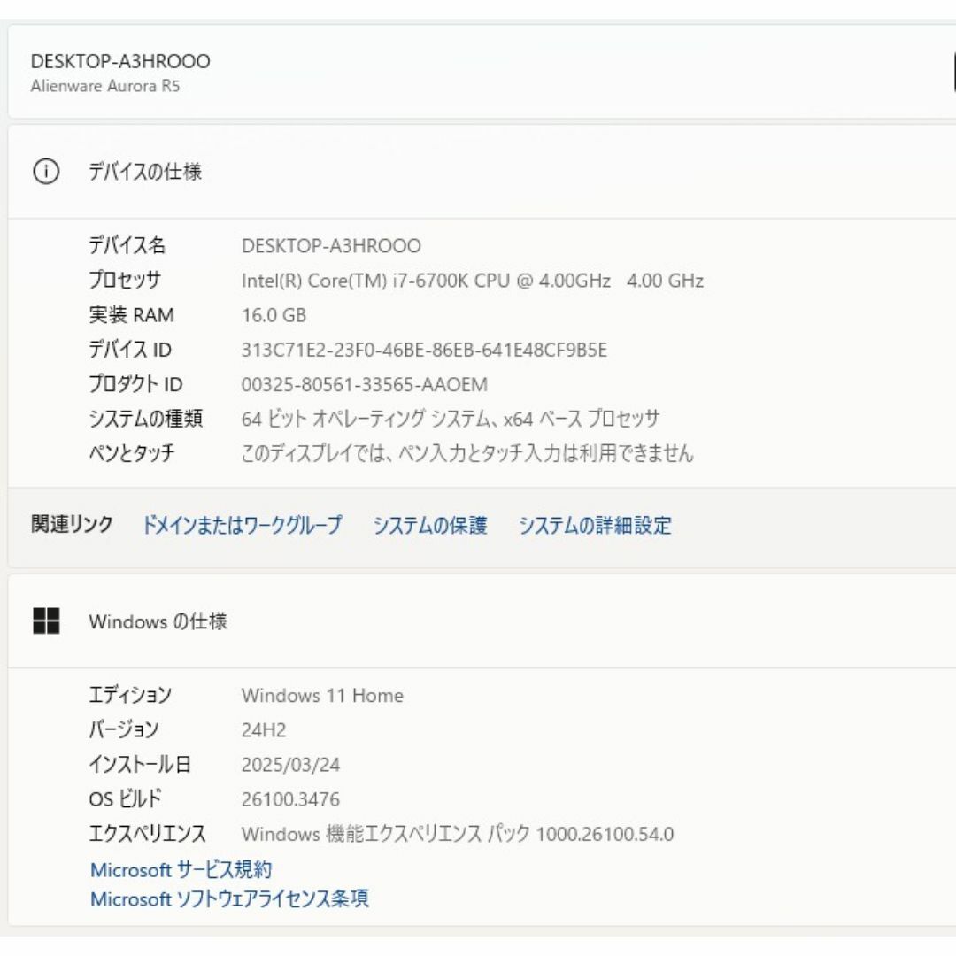Viewport: 956px width, 956px height.
Task: Select the Windows の仕様 section header
Action: pyautogui.click(x=158, y=621)
